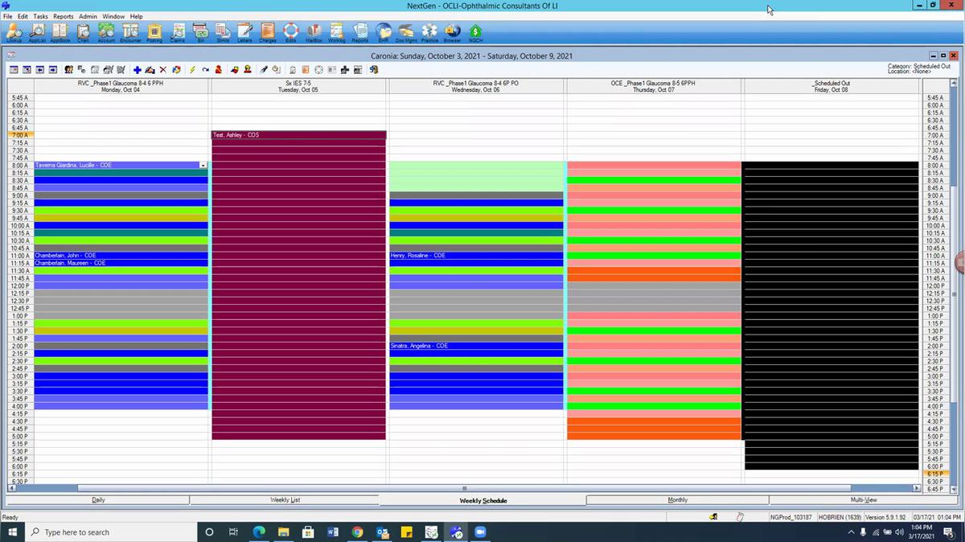Open the Claims icon
The image size is (965, 542).
tap(178, 32)
